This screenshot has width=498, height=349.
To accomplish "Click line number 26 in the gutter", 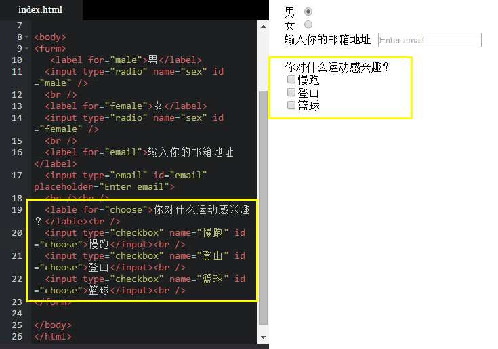I will click(17, 337).
